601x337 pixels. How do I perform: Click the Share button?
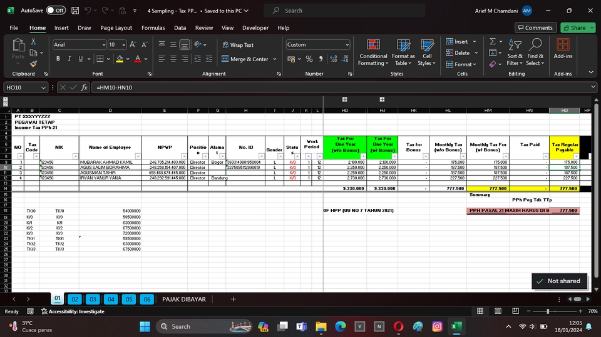pyautogui.click(x=575, y=28)
